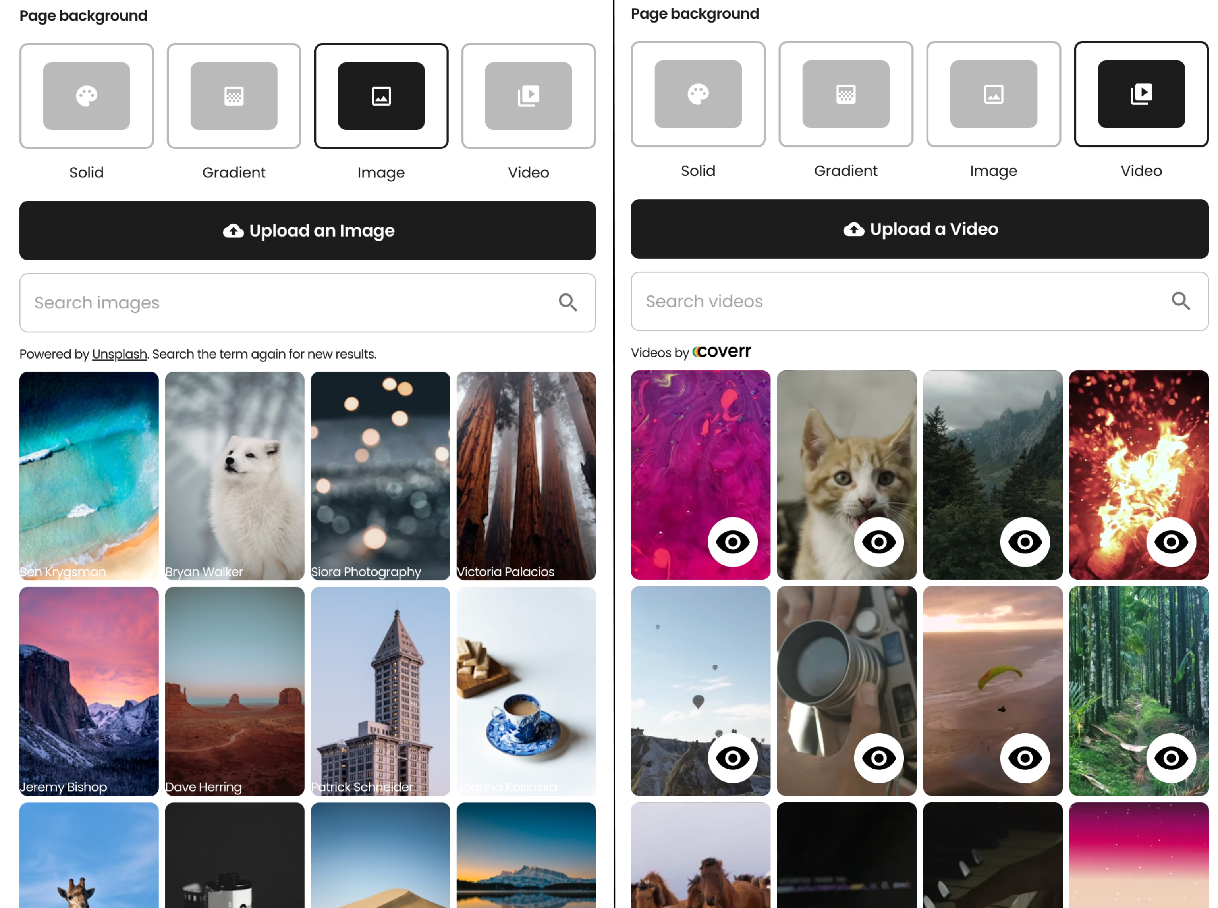Preview the pink liquid video
1218x908 pixels.
point(733,542)
